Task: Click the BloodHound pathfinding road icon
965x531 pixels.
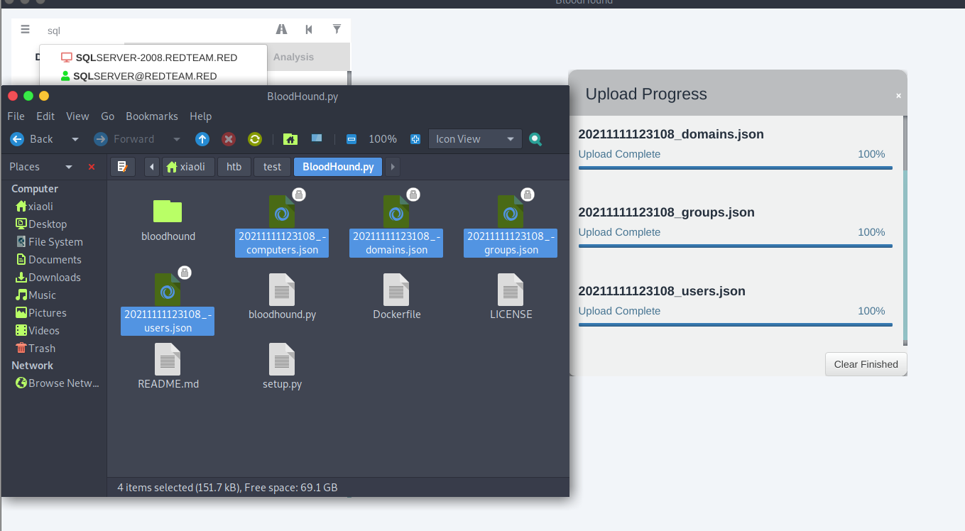Action: (x=282, y=30)
